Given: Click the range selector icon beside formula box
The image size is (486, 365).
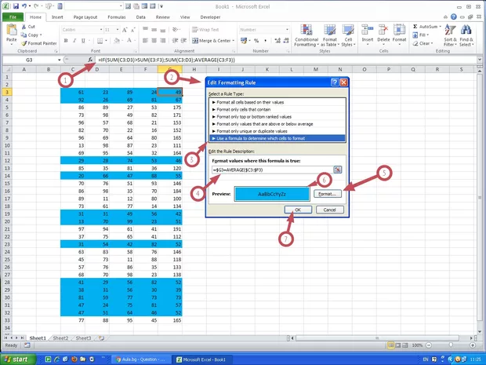Looking at the screenshot, I should 338,170.
